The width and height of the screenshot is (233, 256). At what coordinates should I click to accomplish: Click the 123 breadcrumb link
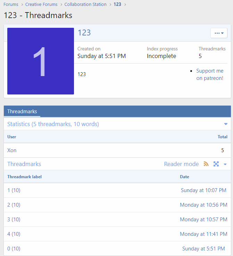(117, 5)
